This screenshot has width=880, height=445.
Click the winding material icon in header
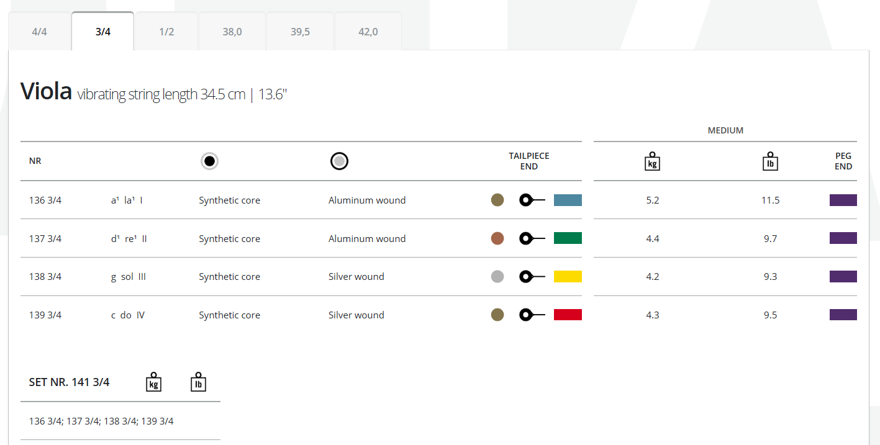pyautogui.click(x=339, y=161)
